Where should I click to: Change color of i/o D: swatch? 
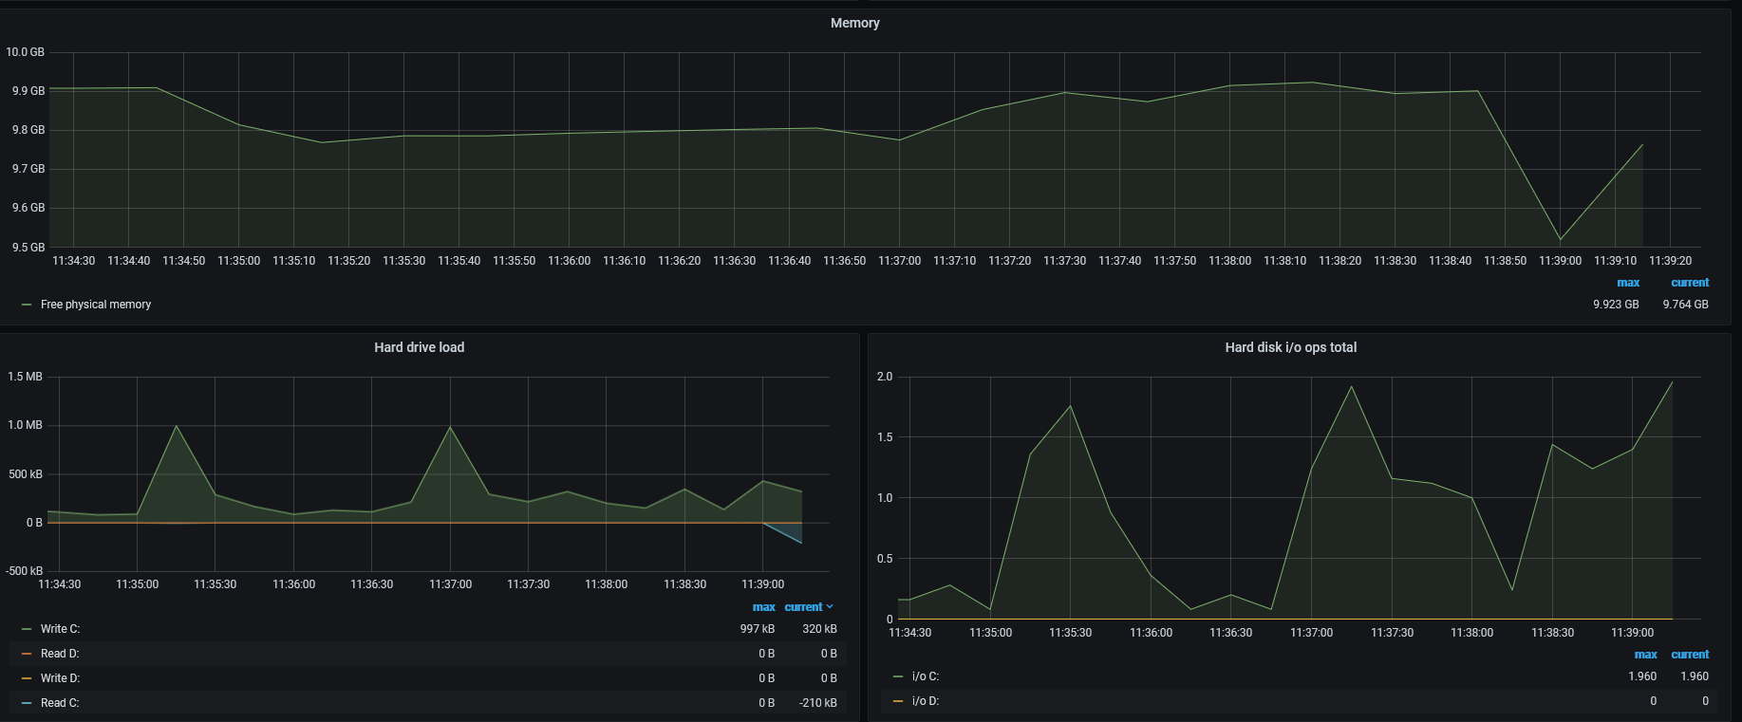(x=898, y=701)
